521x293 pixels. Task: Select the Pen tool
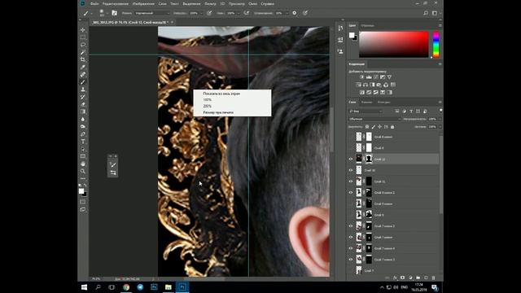click(x=83, y=133)
